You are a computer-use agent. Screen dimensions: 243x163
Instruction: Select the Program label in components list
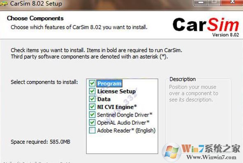tap(109, 83)
